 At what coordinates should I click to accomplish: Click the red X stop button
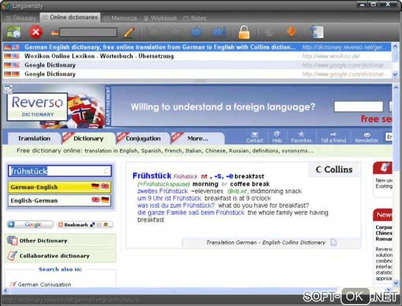tap(35, 32)
